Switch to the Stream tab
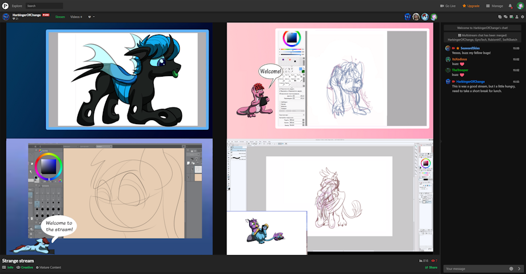Viewport: 526px width, 274px height. click(60, 17)
